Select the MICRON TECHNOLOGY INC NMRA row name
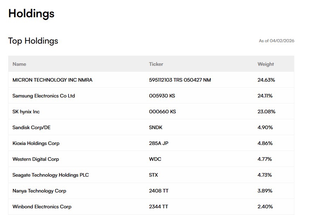This screenshot has height=215, width=320. coord(52,80)
